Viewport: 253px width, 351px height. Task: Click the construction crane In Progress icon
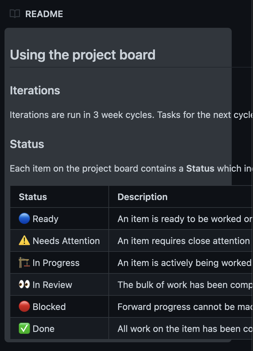coord(24,263)
